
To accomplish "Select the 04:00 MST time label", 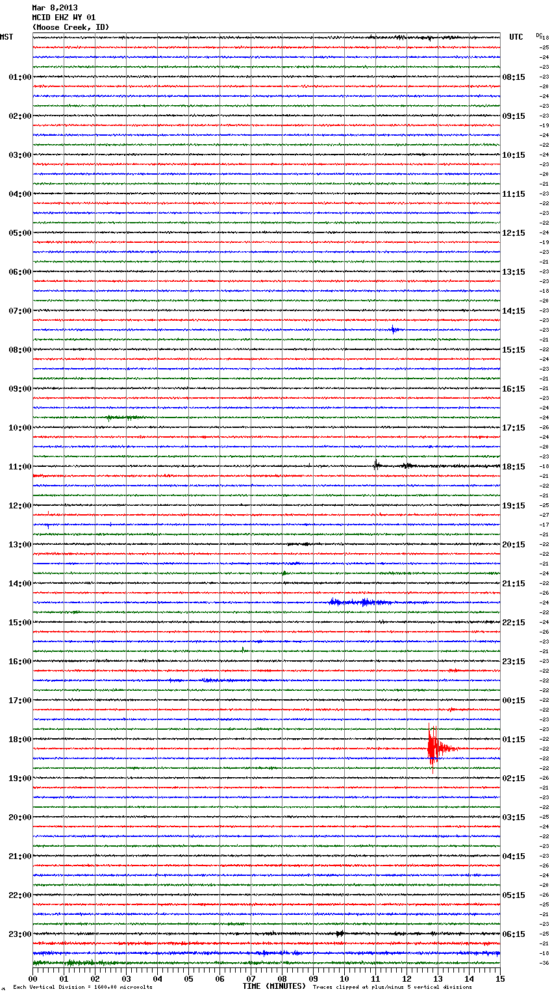I will [20, 194].
